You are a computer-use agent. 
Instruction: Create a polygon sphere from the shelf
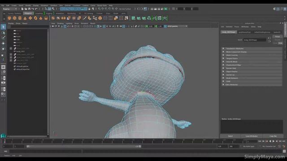[x=9, y=18]
